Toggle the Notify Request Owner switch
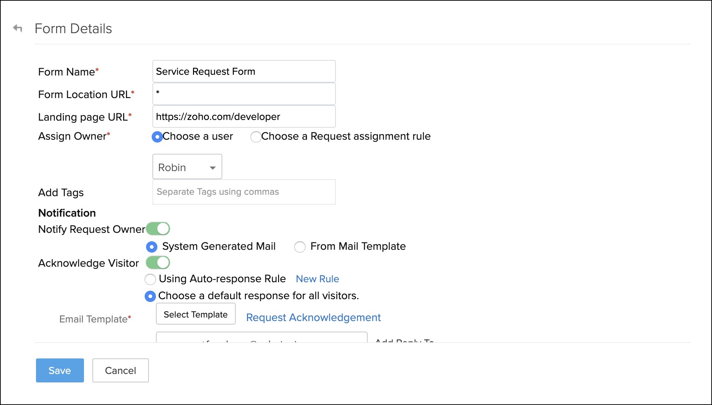 click(x=158, y=229)
